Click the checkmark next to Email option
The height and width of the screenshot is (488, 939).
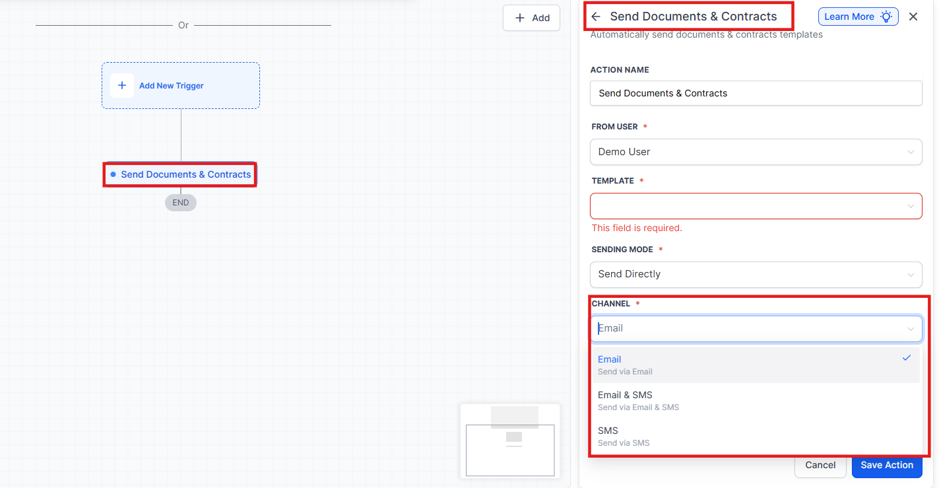click(907, 358)
